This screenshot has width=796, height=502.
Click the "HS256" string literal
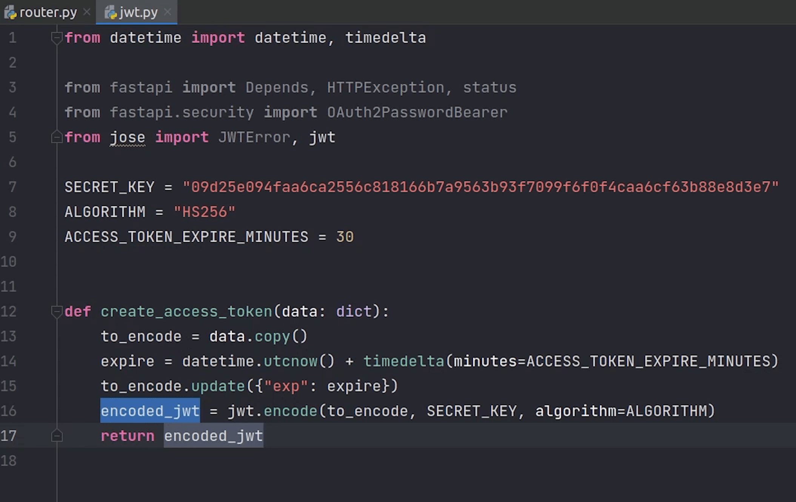point(204,212)
